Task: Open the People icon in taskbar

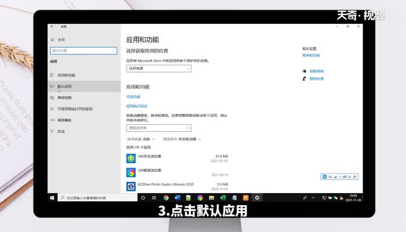Action: [x=304, y=198]
